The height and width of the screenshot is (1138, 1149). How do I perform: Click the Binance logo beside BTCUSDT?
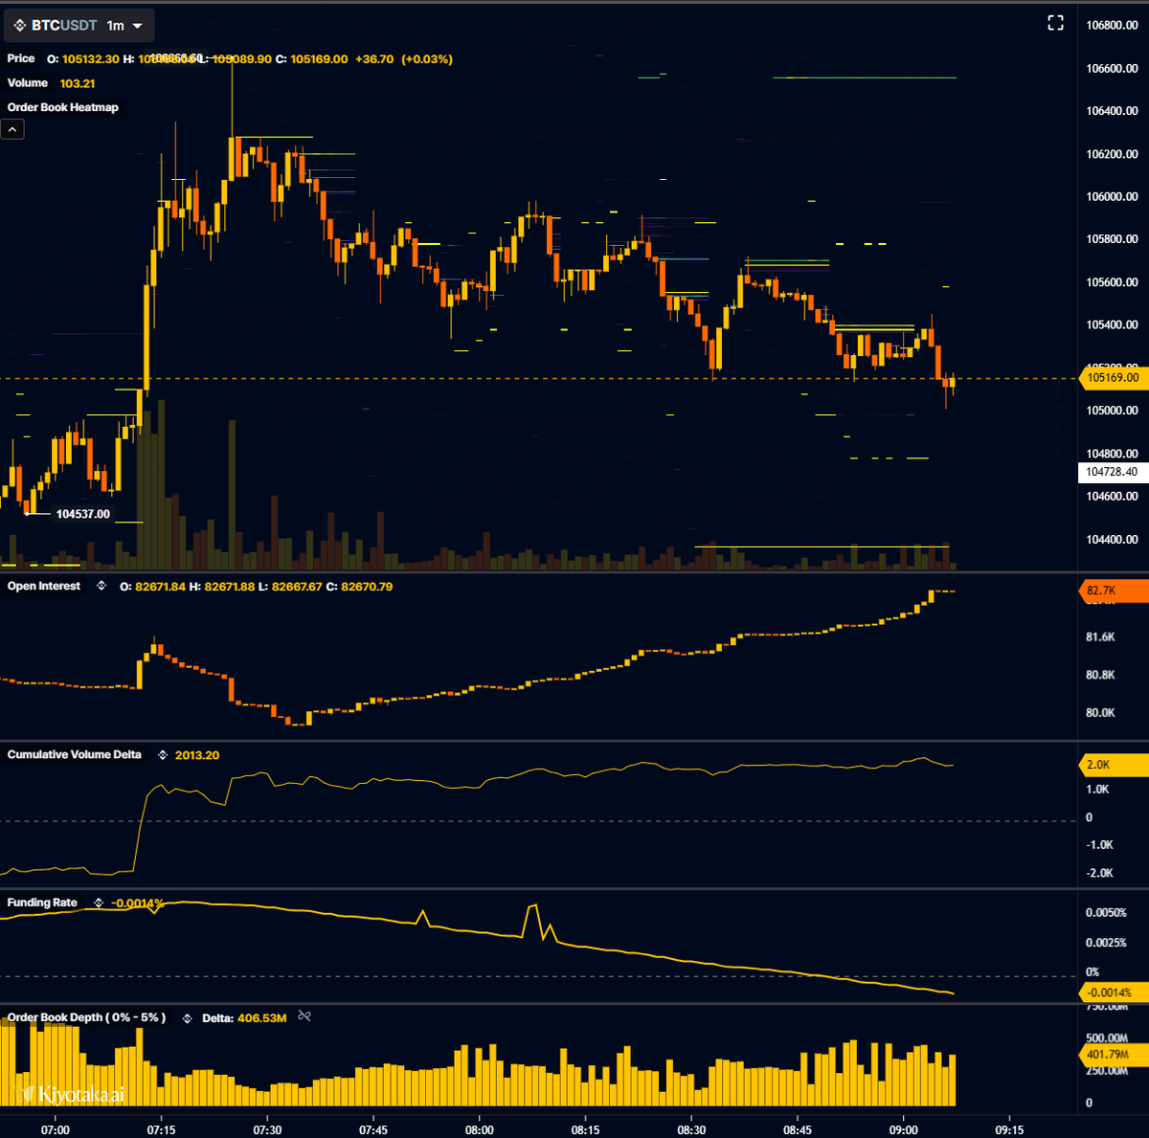(x=19, y=26)
